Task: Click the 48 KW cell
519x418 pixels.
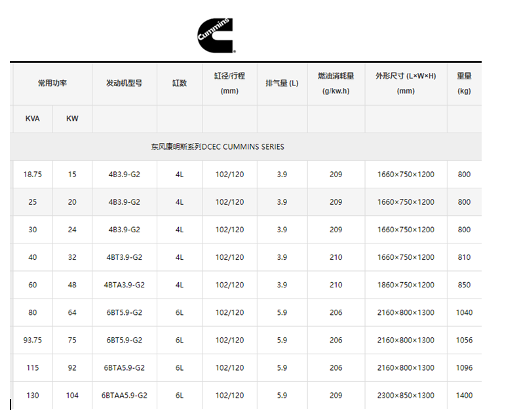Action: point(72,285)
